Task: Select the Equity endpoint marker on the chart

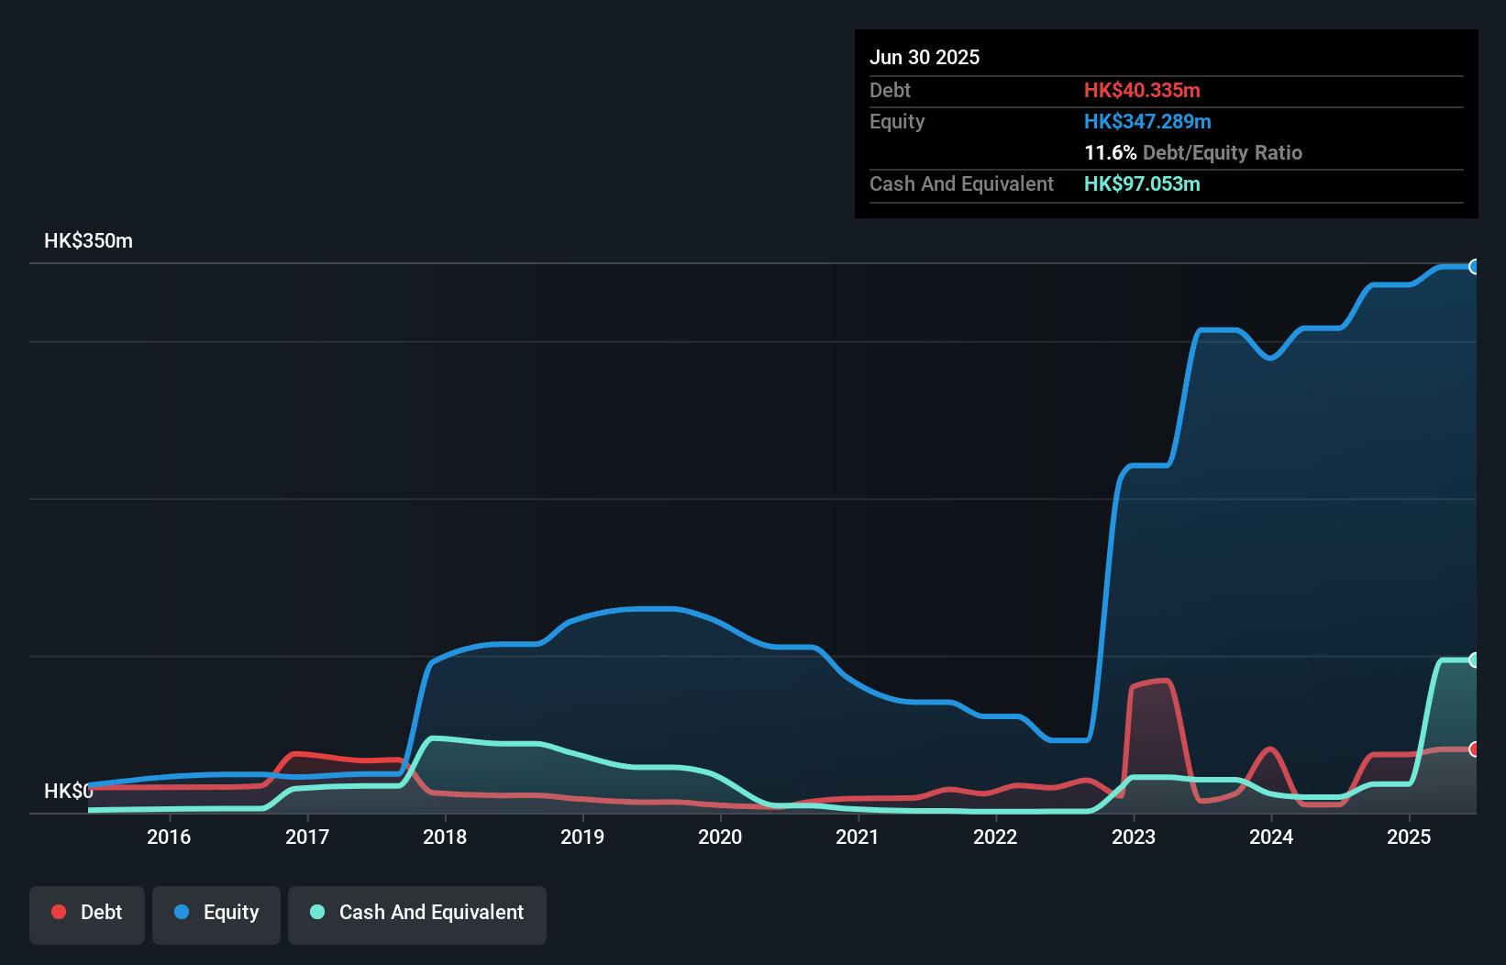Action: click(1475, 267)
